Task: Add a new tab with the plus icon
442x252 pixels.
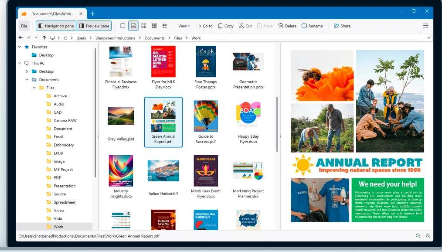Action: click(92, 14)
